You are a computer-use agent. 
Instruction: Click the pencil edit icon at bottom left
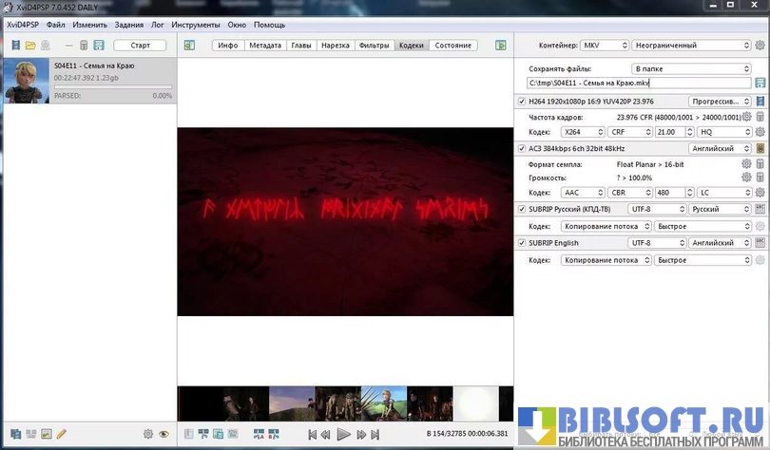(x=62, y=434)
